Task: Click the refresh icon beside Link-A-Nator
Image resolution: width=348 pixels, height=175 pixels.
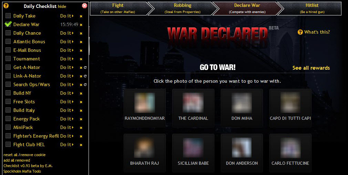Action: tap(85, 76)
